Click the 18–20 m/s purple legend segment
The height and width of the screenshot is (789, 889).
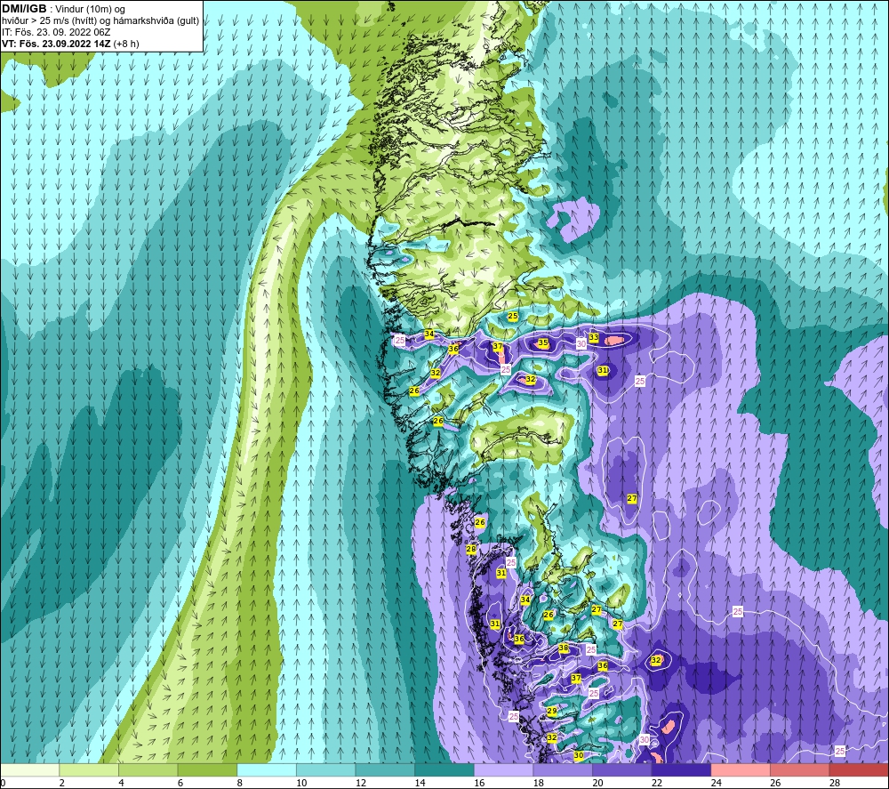coord(563,770)
